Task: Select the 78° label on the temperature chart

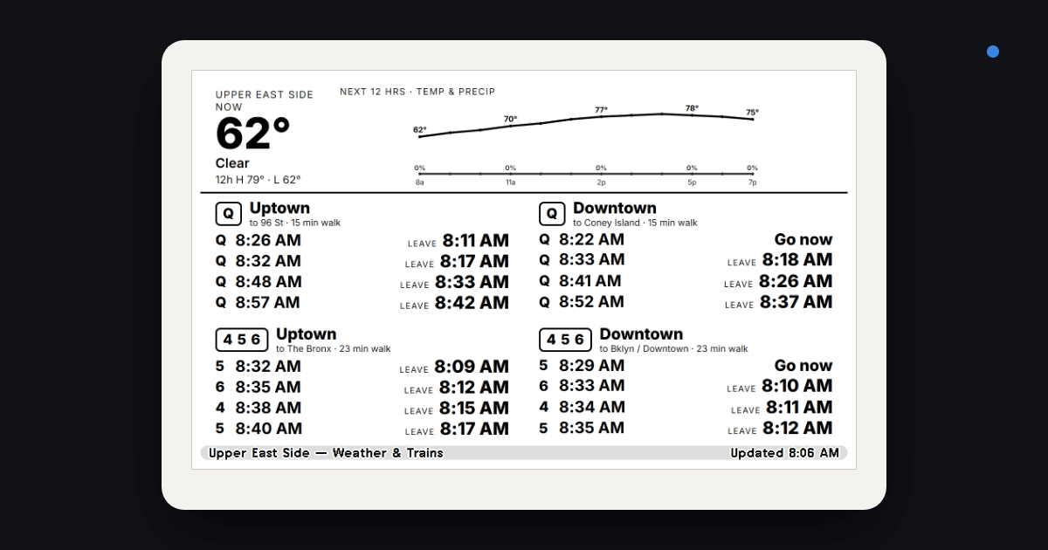Action: tap(692, 108)
